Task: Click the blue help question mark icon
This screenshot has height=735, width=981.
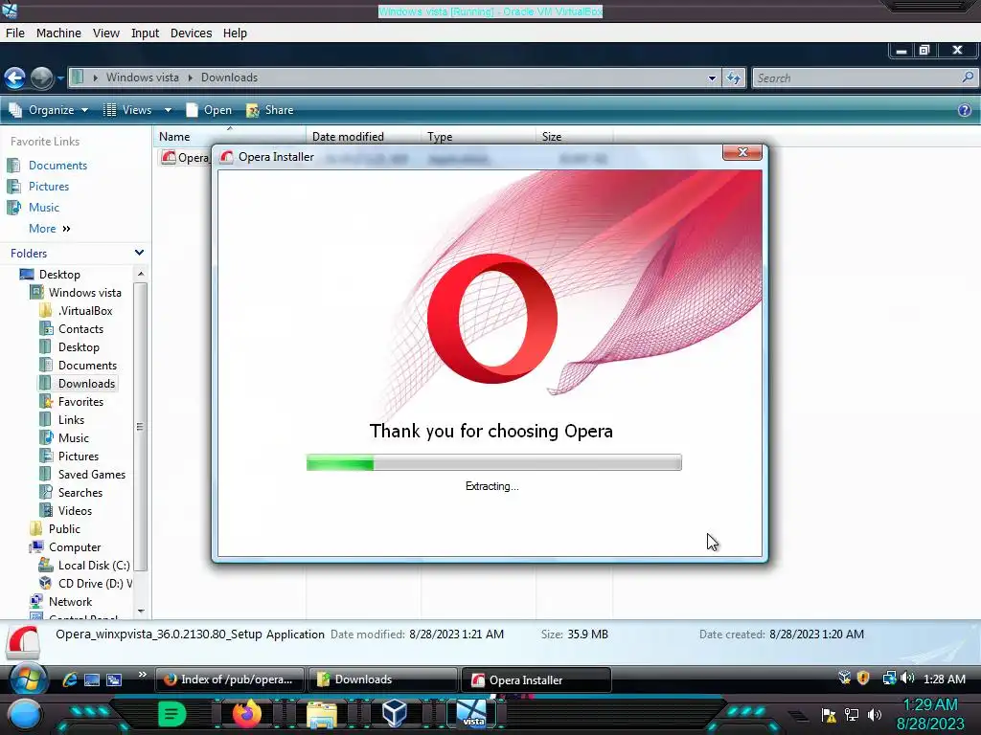Action: (x=964, y=111)
